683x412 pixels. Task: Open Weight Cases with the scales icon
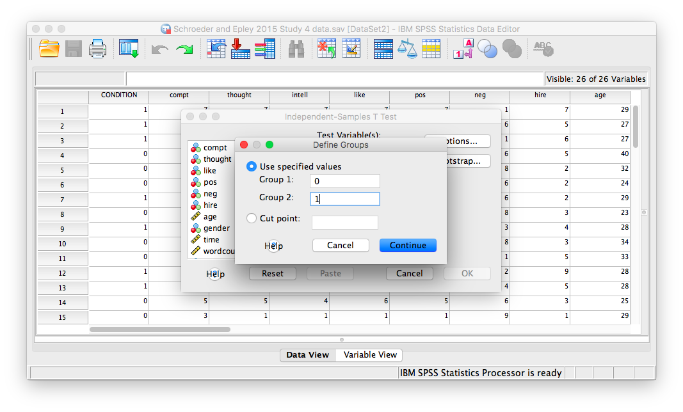407,49
